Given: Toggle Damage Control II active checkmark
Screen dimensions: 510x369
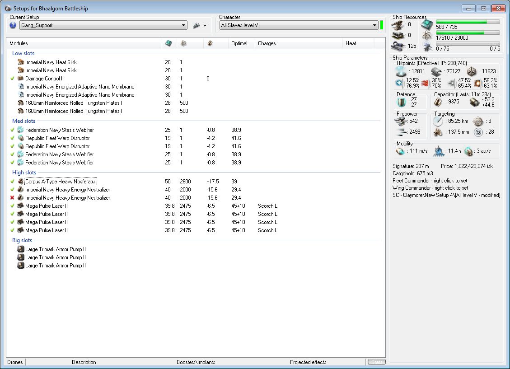Looking at the screenshot, I should click(x=13, y=79).
